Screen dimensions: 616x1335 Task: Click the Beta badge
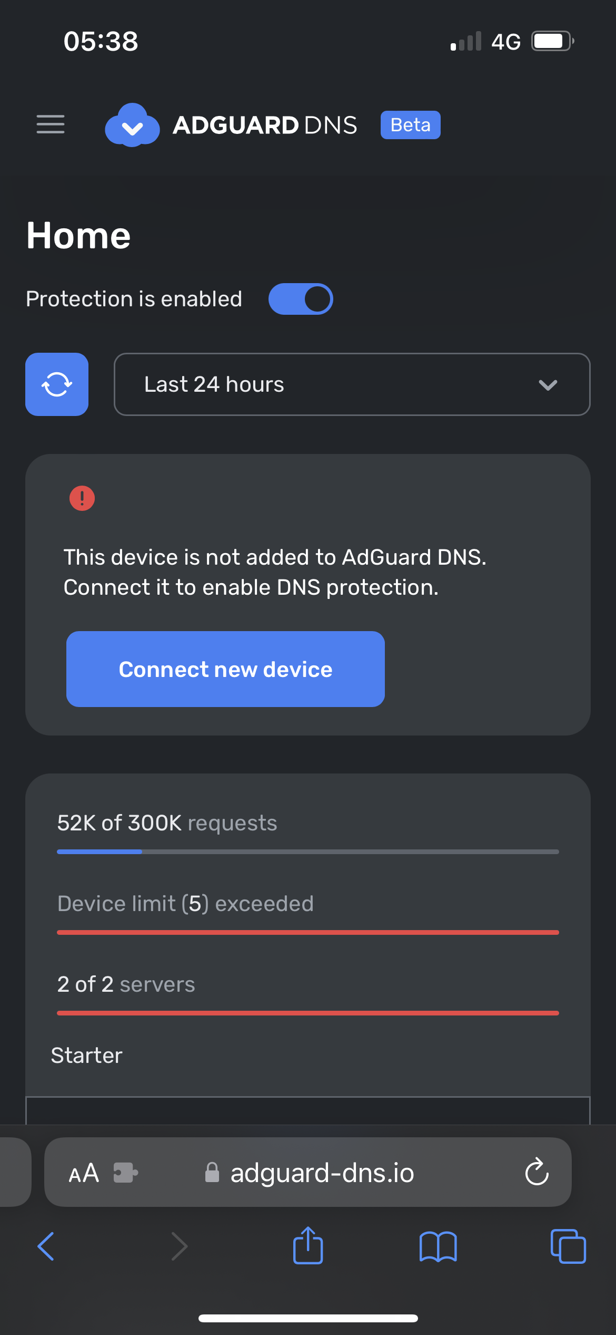click(410, 125)
